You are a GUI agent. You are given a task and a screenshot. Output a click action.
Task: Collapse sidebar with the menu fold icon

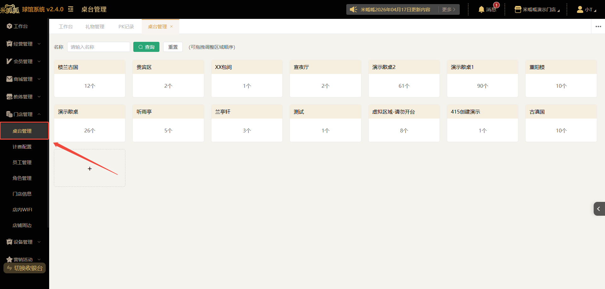71,9
